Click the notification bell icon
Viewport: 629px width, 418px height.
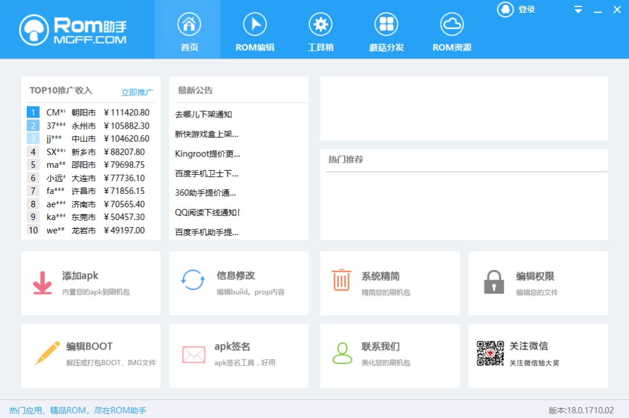[x=505, y=9]
